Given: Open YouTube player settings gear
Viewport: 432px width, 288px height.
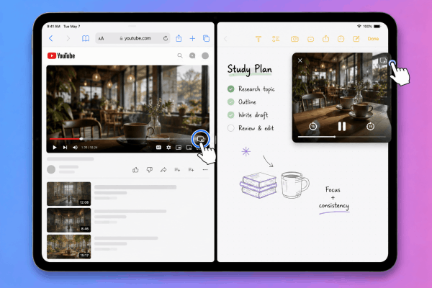Looking at the screenshot, I should point(168,148).
